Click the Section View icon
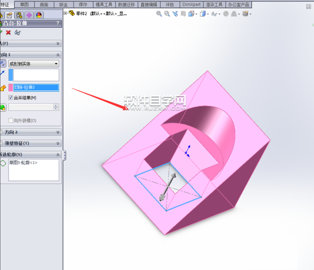This screenshot has width=314, height=270. click(x=183, y=13)
